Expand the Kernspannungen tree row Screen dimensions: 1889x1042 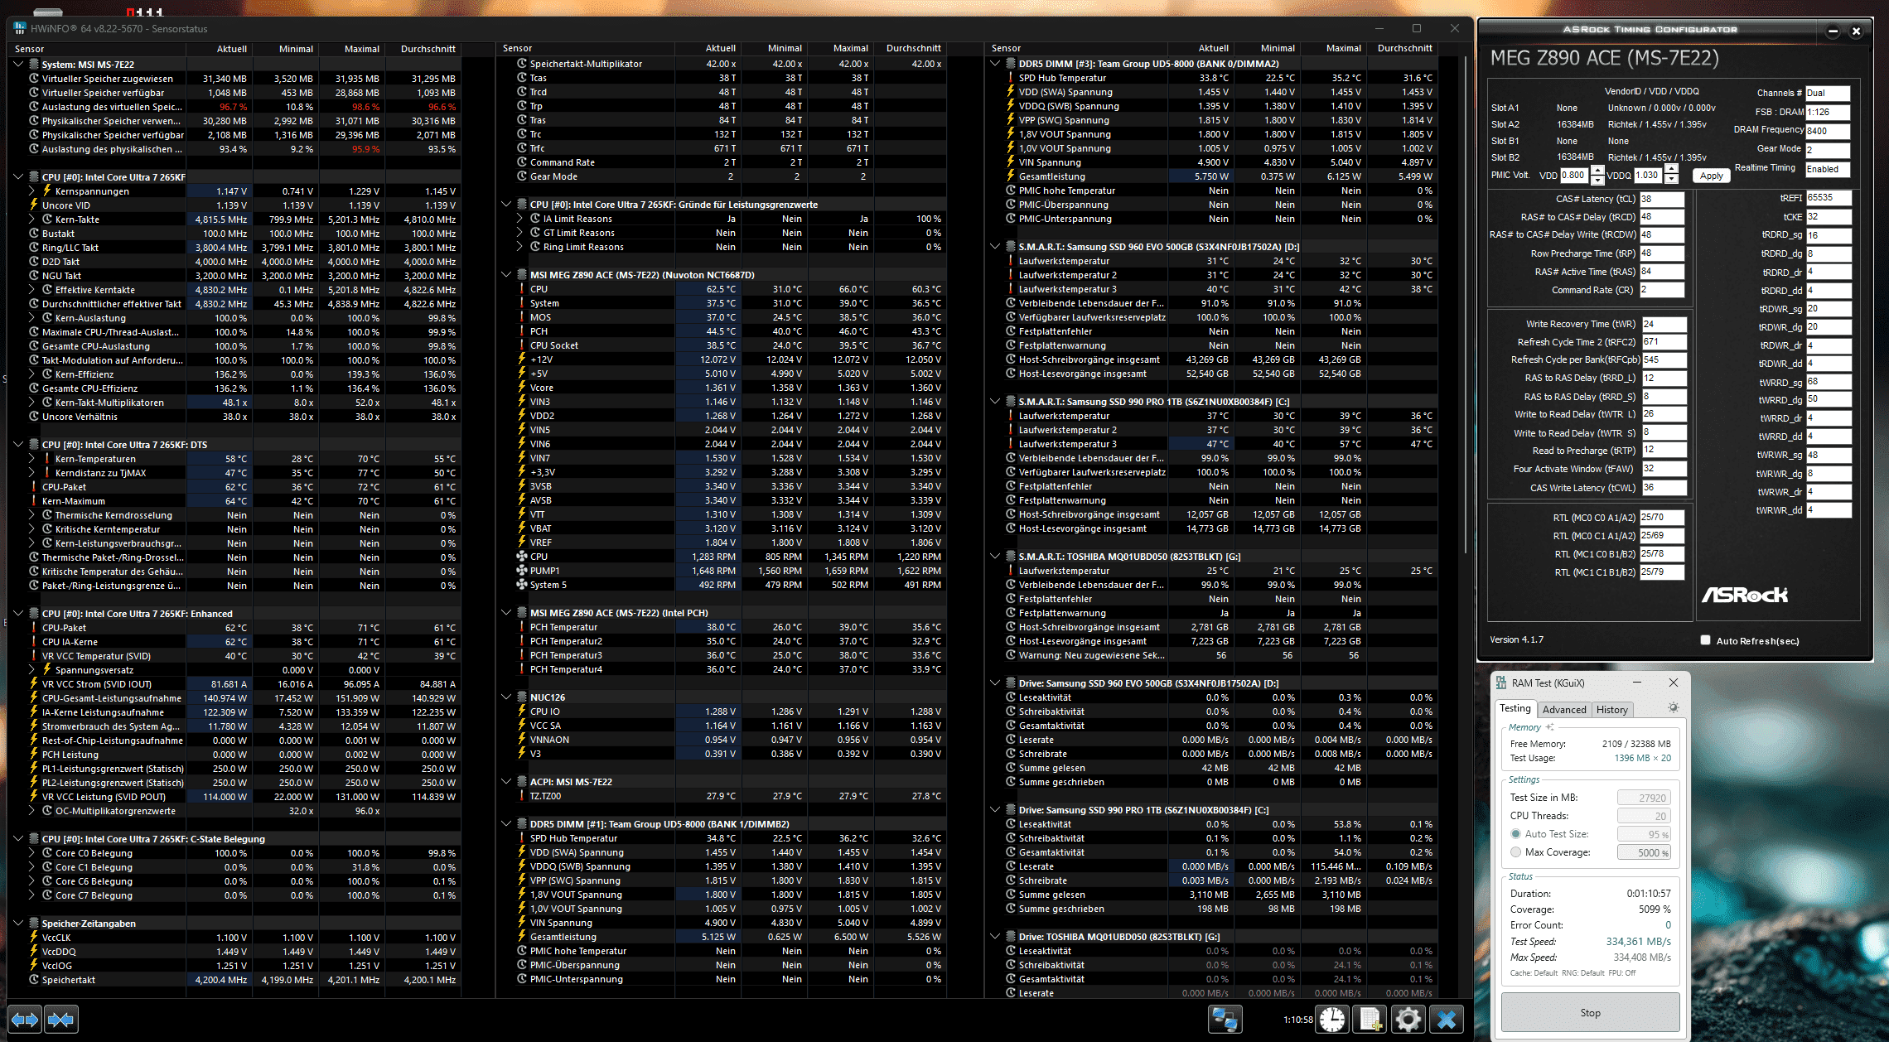[x=32, y=191]
